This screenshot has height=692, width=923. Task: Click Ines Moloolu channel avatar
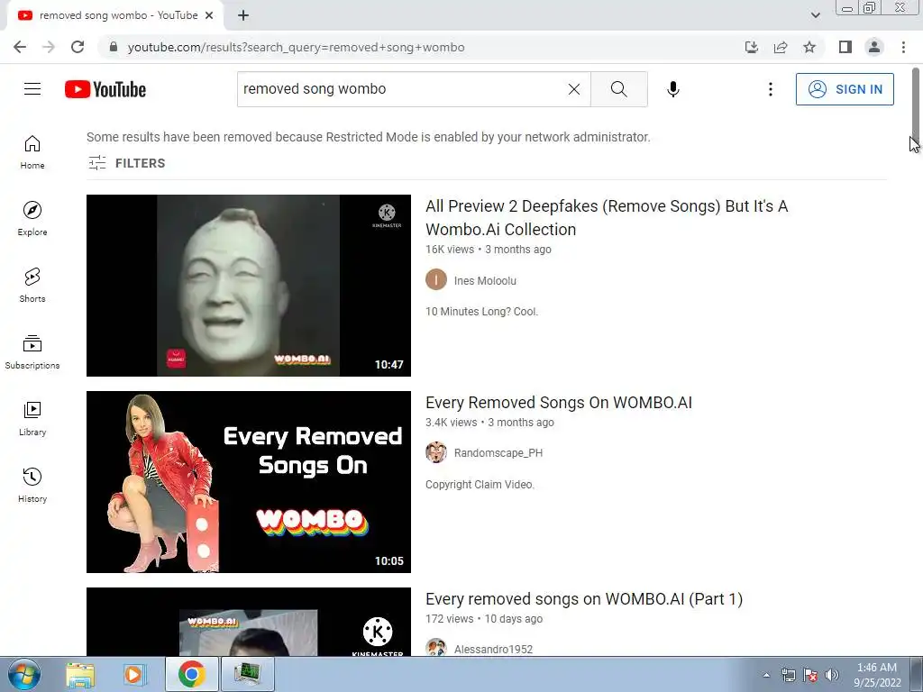[x=436, y=279]
